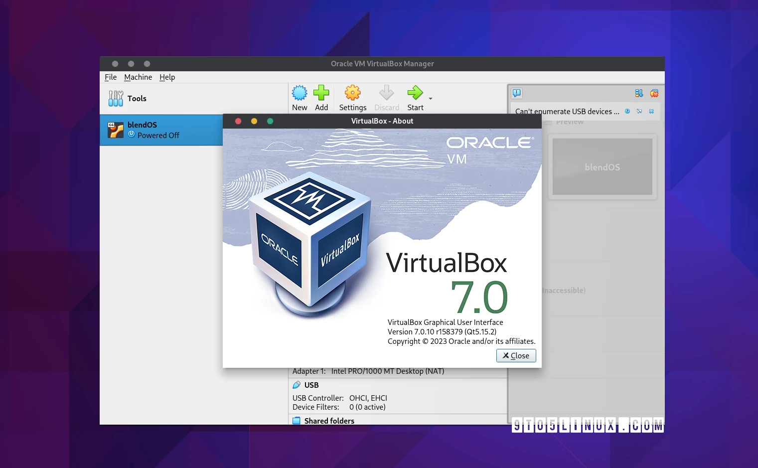
Task: Click the help icon on USB warning
Action: tap(627, 111)
